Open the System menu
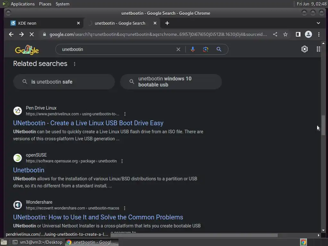The height and width of the screenshot is (246, 328). coord(62,4)
